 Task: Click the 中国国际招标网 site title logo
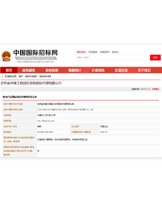(x=35, y=53)
